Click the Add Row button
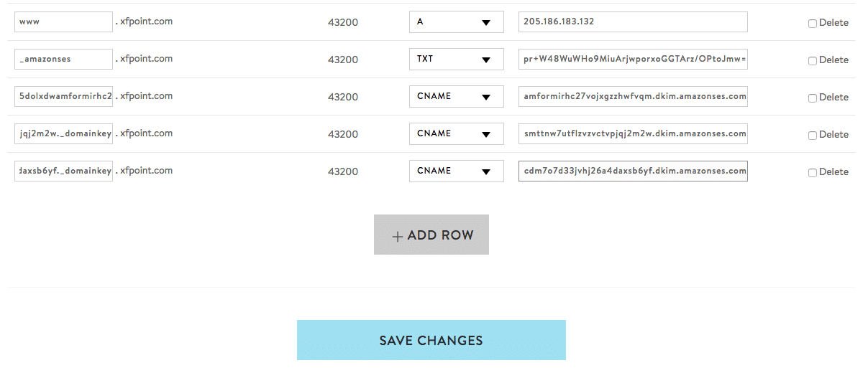 431,235
